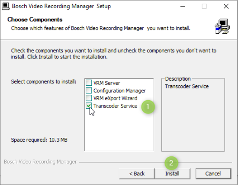Click the Install button

click(x=172, y=174)
